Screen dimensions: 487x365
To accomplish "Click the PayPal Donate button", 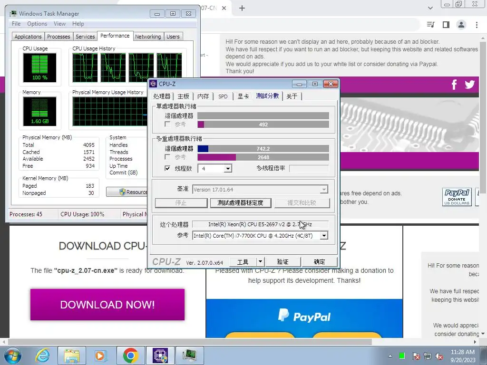I will 457,197.
